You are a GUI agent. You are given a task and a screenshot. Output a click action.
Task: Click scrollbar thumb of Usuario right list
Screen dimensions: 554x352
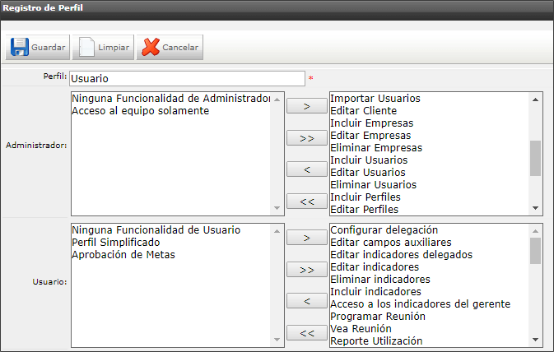(535, 251)
